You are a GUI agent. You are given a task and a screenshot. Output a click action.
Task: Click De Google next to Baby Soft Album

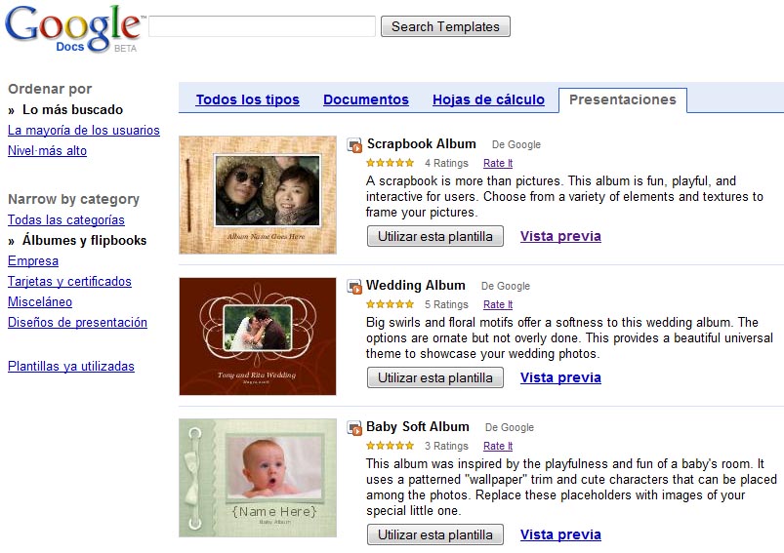coord(510,427)
